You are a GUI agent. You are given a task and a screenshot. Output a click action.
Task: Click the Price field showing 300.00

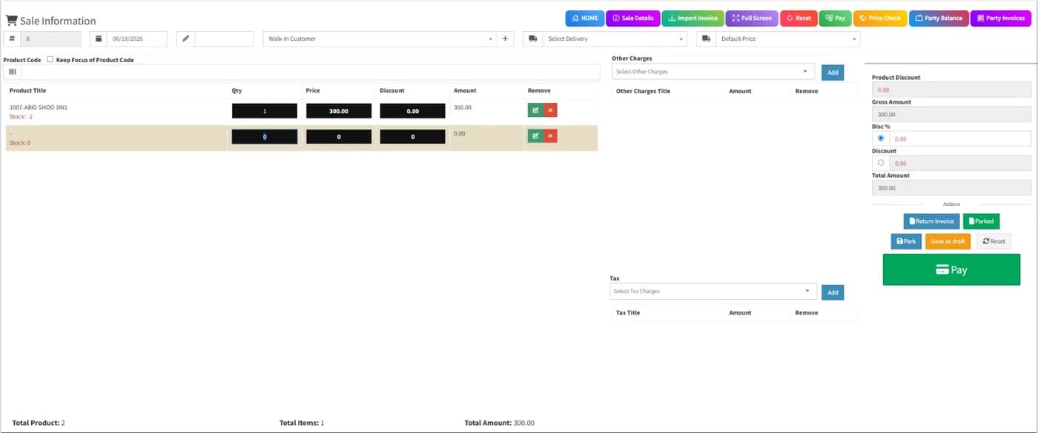339,111
